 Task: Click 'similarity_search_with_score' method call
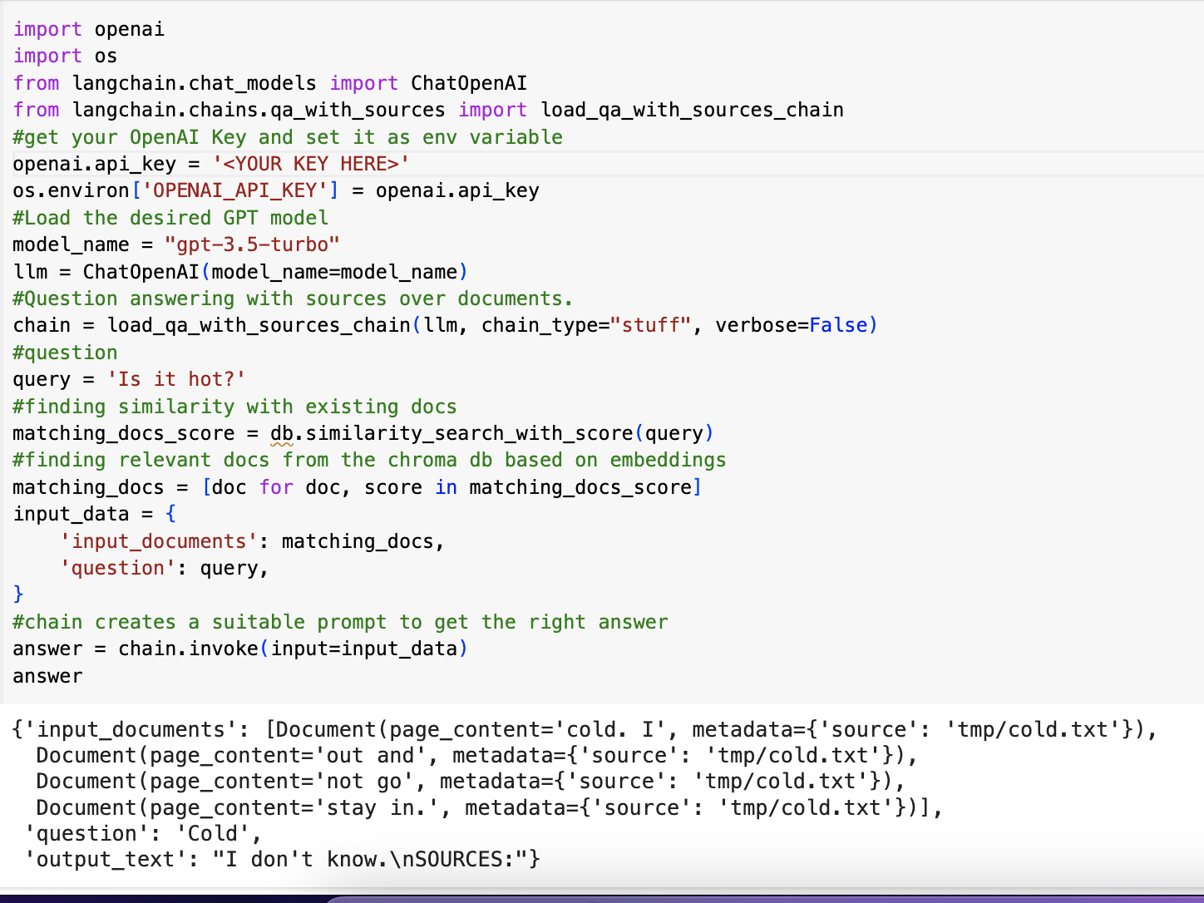click(x=470, y=433)
